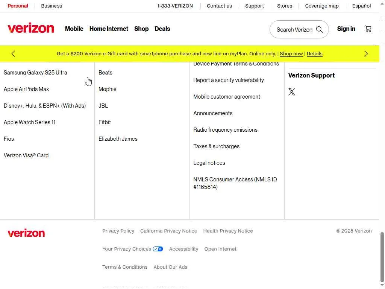Screen dimensions: 385x289
Task: Open the shopping cart
Action: click(x=368, y=29)
